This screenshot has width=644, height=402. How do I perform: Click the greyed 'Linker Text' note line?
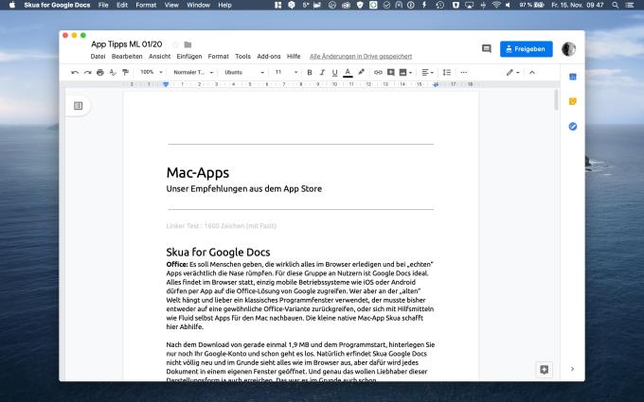point(222,226)
